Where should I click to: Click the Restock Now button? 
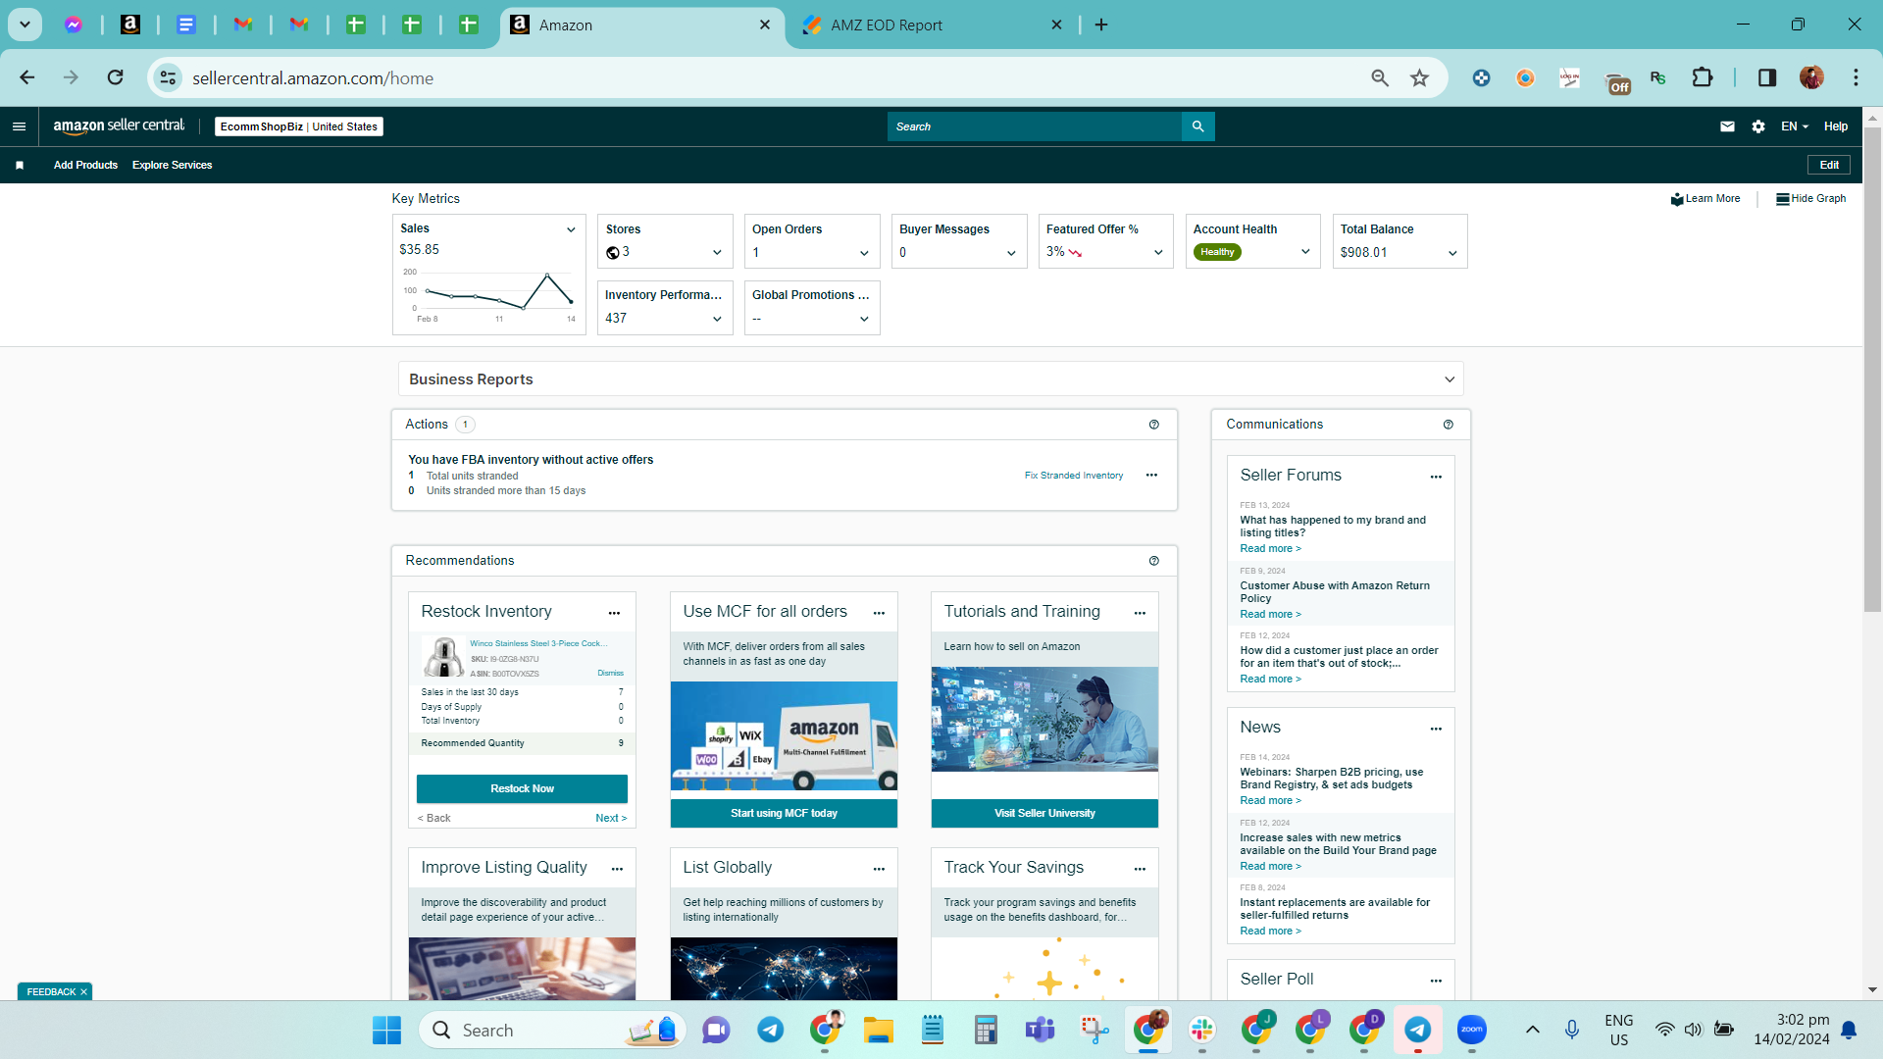coord(522,789)
